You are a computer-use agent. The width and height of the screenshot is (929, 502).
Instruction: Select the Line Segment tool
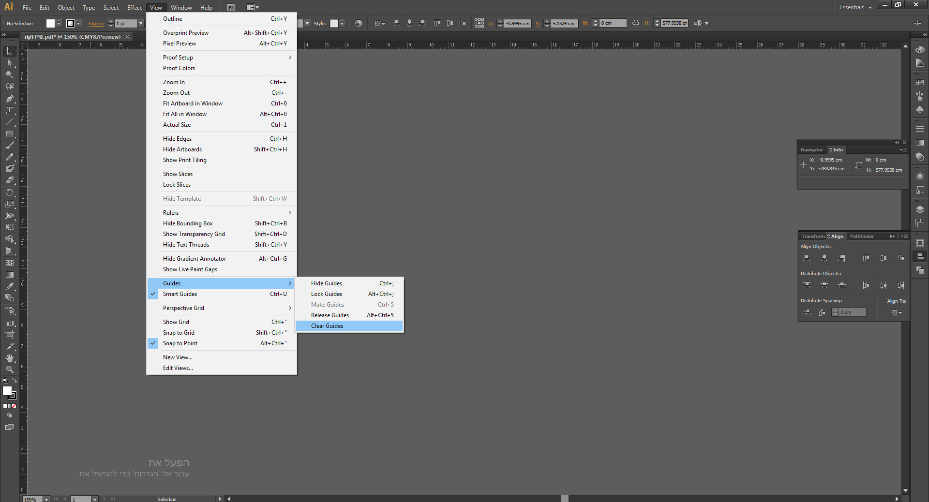[10, 122]
